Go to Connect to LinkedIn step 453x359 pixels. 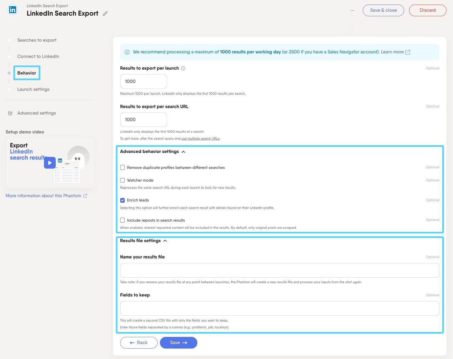pyautogui.click(x=38, y=57)
